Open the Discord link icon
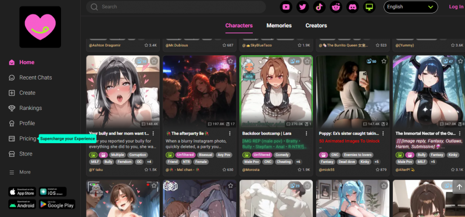Screen dimensions: 465x217 point(352,7)
